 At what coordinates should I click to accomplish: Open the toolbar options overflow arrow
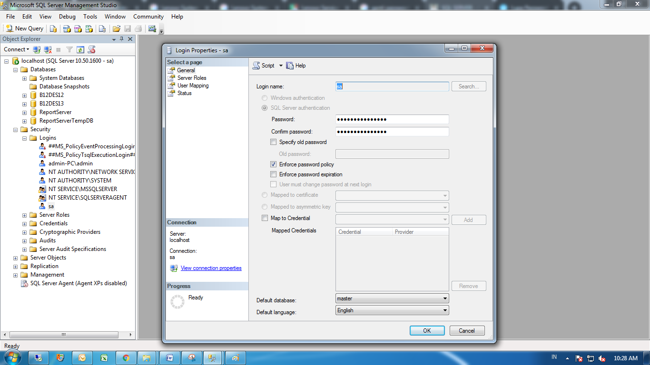click(x=162, y=31)
